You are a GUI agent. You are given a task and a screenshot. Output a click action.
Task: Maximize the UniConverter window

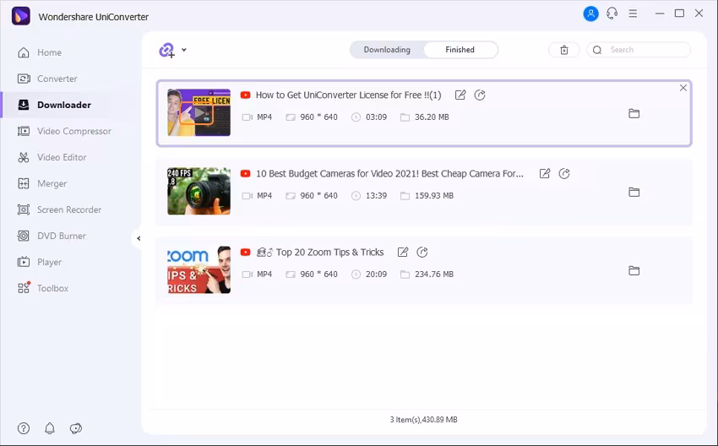click(679, 14)
